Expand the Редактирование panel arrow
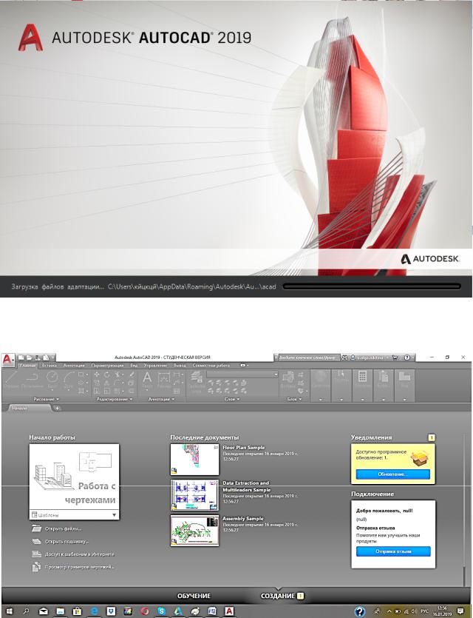The image size is (473, 618). [x=131, y=399]
